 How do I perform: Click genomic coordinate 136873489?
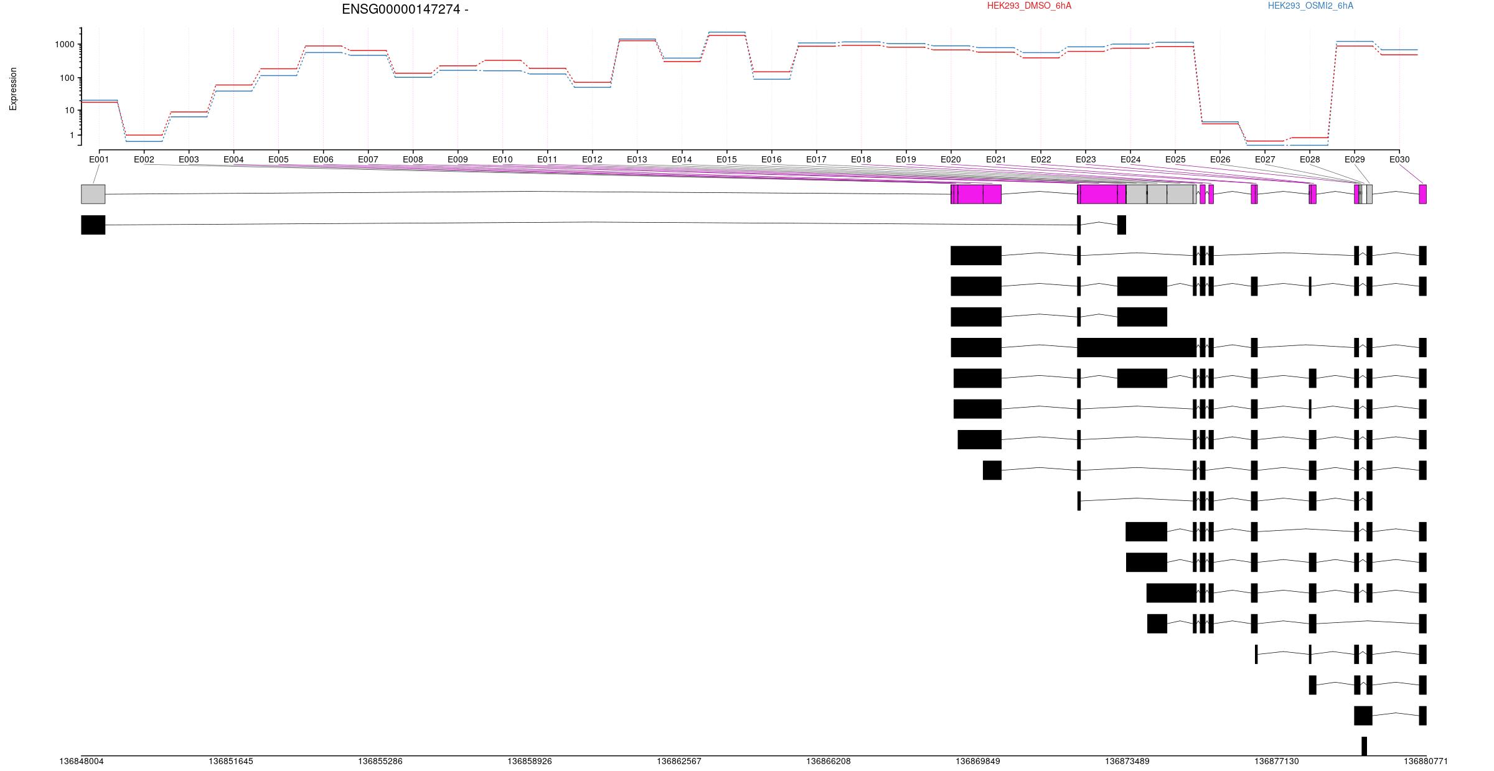(1127, 761)
